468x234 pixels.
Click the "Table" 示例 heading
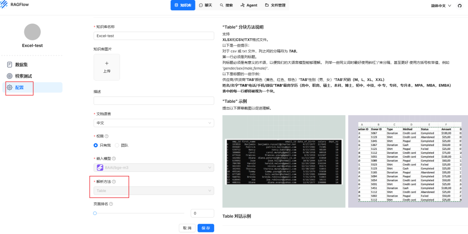tap(234, 101)
